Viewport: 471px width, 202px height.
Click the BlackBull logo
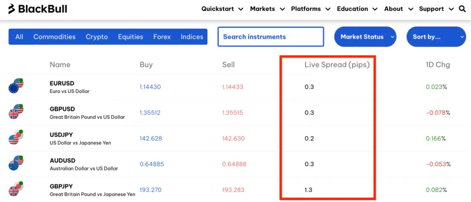point(38,9)
